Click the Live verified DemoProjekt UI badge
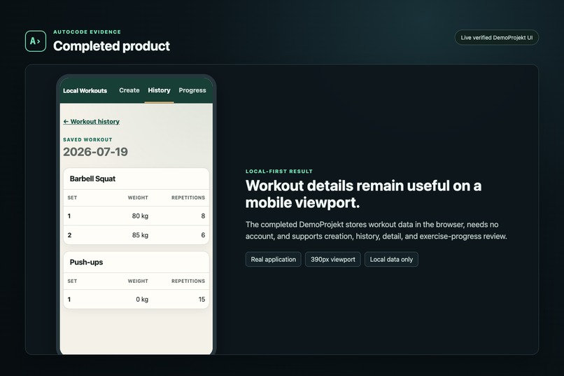Viewport: 564px width, 376px height. point(496,37)
